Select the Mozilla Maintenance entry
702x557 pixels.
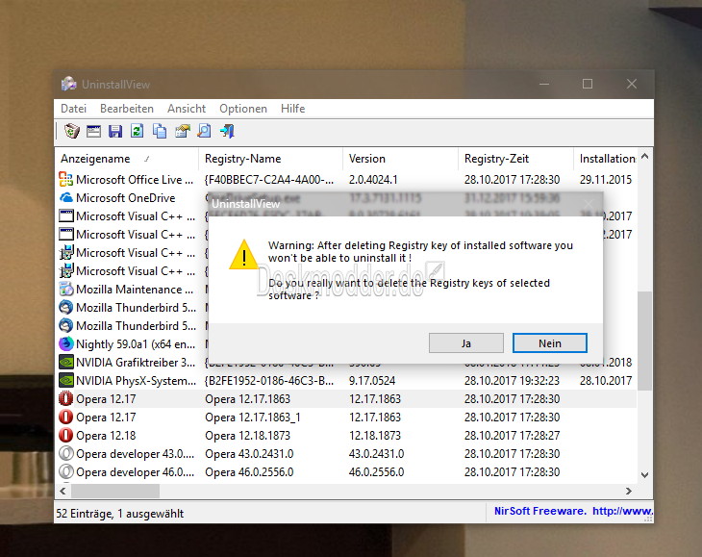click(135, 290)
